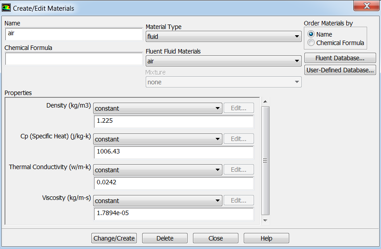The height and width of the screenshot is (249, 381).
Task: Open the Viscosity method dropdown
Action: click(158, 200)
